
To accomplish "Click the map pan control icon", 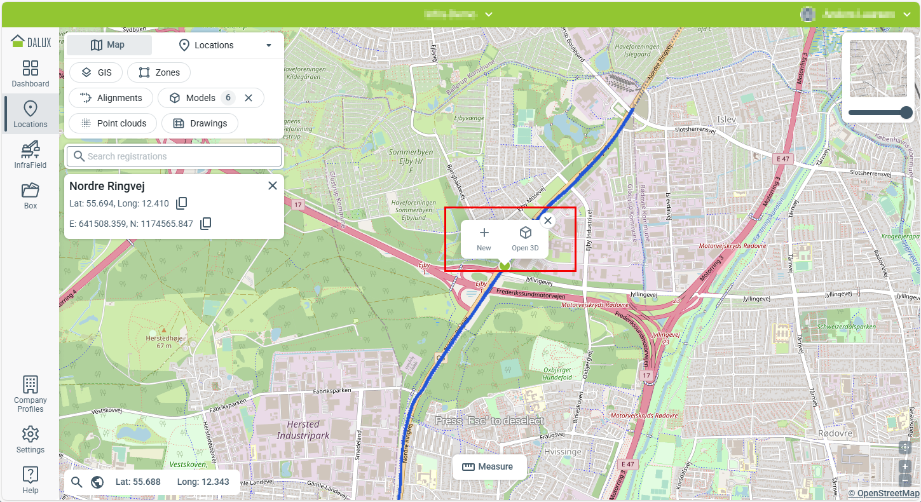I will pyautogui.click(x=905, y=447).
